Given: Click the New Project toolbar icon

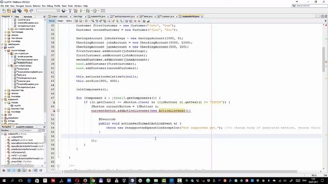Looking at the screenshot, I should tap(9, 11).
